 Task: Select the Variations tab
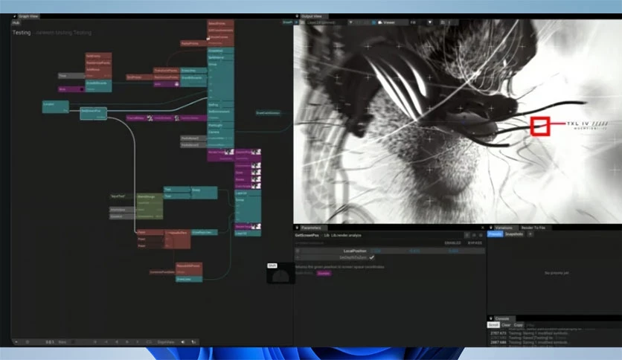point(504,228)
